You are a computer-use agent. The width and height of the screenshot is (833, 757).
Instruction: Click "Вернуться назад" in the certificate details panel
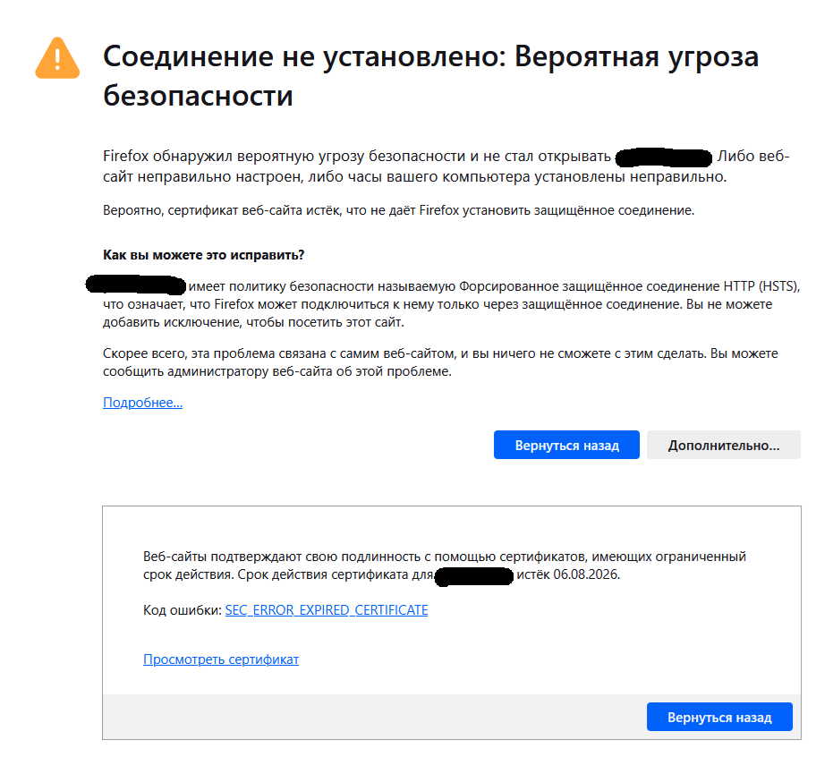(719, 717)
